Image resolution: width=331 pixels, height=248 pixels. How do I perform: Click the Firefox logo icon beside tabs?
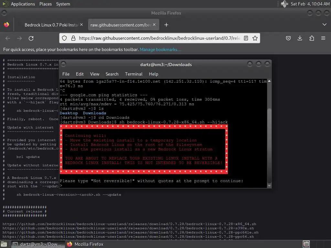click(6, 25)
